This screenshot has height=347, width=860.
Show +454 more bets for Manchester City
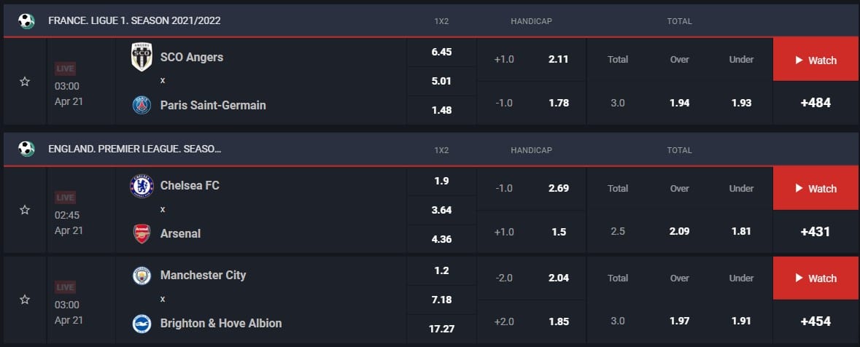[816, 321]
